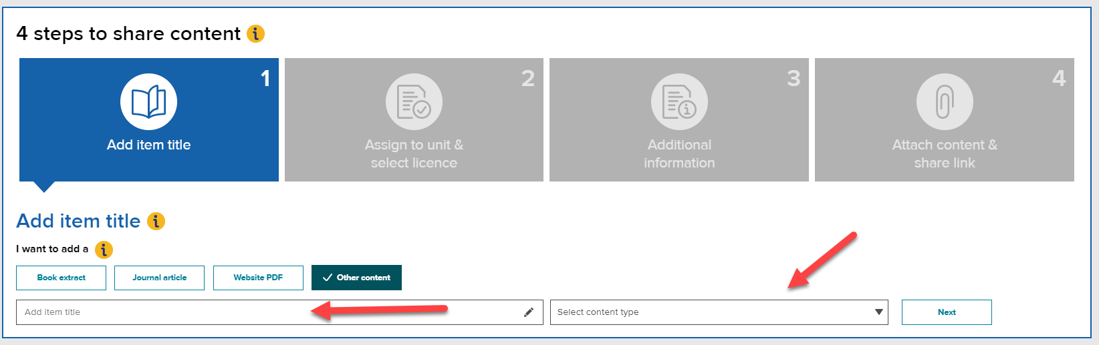Toggle the selected 'Other content' option
This screenshot has width=1099, height=345.
(356, 278)
